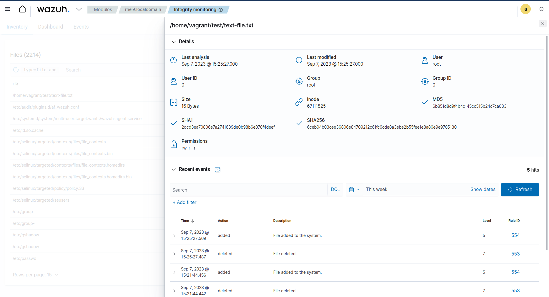Open the help icon in the header
The image size is (549, 297).
coord(541,9)
